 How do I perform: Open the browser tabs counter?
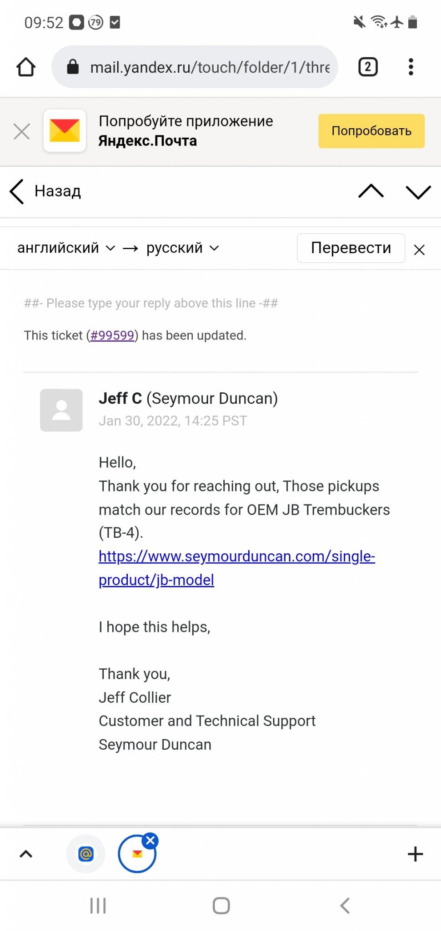(x=368, y=67)
